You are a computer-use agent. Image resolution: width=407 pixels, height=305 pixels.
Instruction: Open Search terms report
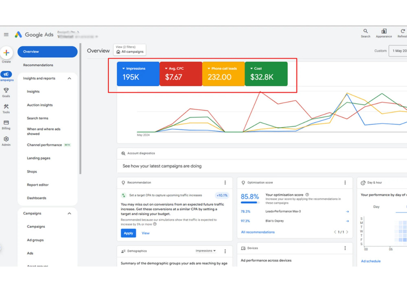[37, 118]
